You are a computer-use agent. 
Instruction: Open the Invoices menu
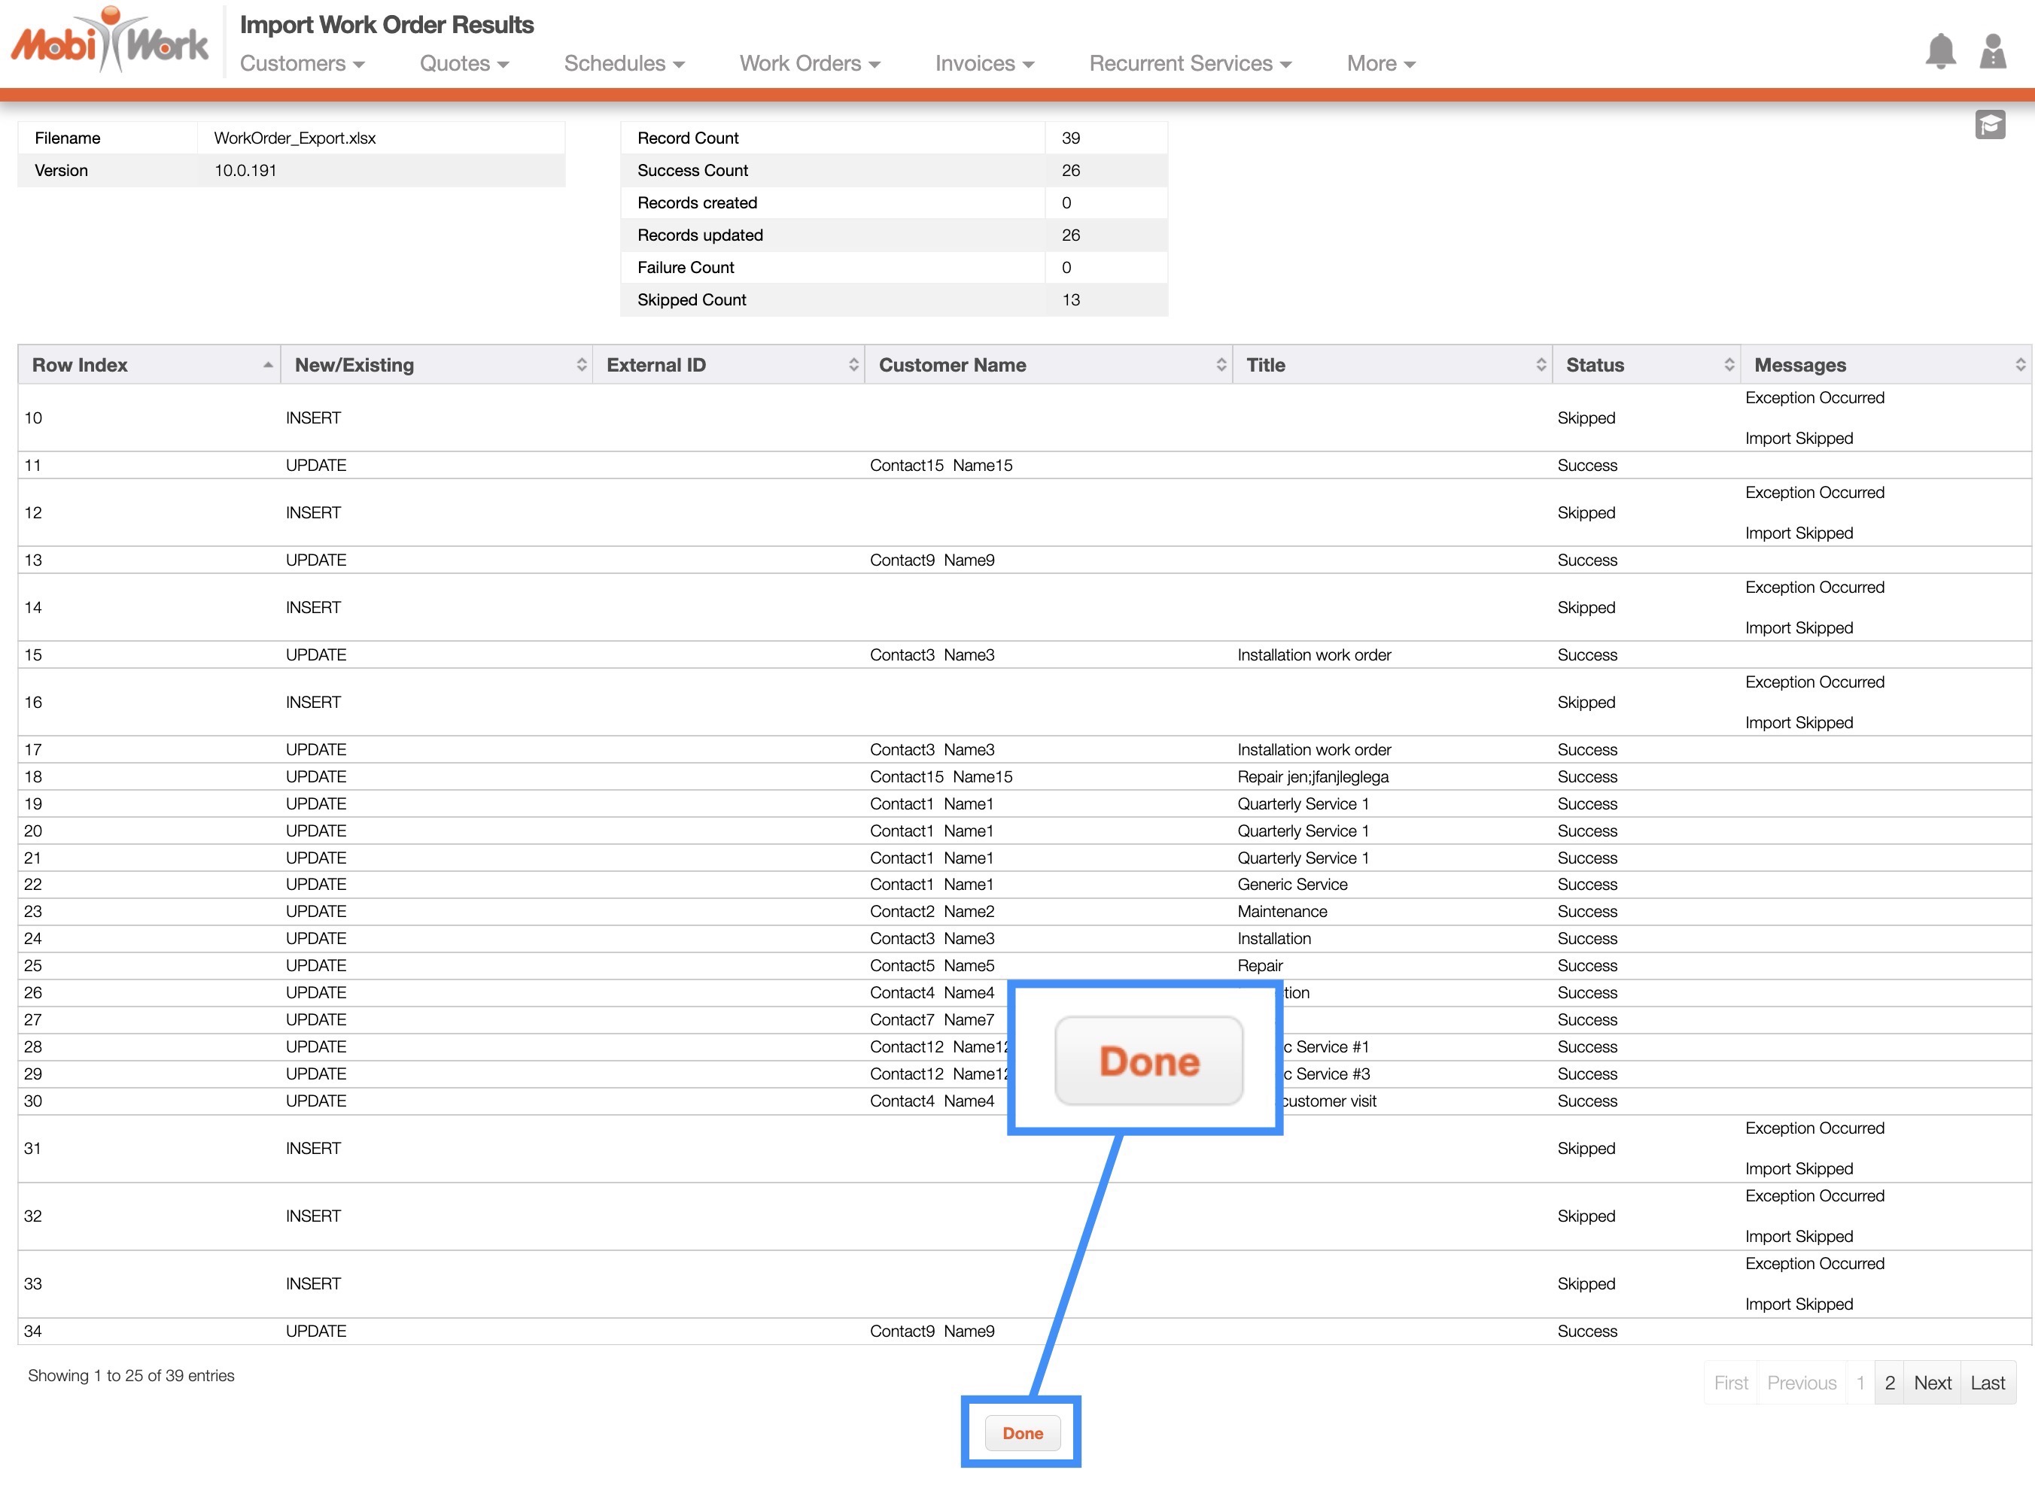pyautogui.click(x=984, y=64)
